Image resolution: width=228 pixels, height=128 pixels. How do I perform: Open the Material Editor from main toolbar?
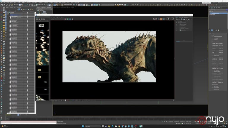click(92, 5)
